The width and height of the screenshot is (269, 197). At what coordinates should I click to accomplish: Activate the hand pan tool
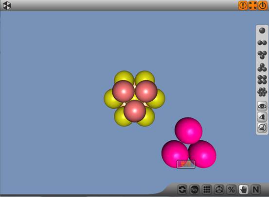tap(244, 189)
